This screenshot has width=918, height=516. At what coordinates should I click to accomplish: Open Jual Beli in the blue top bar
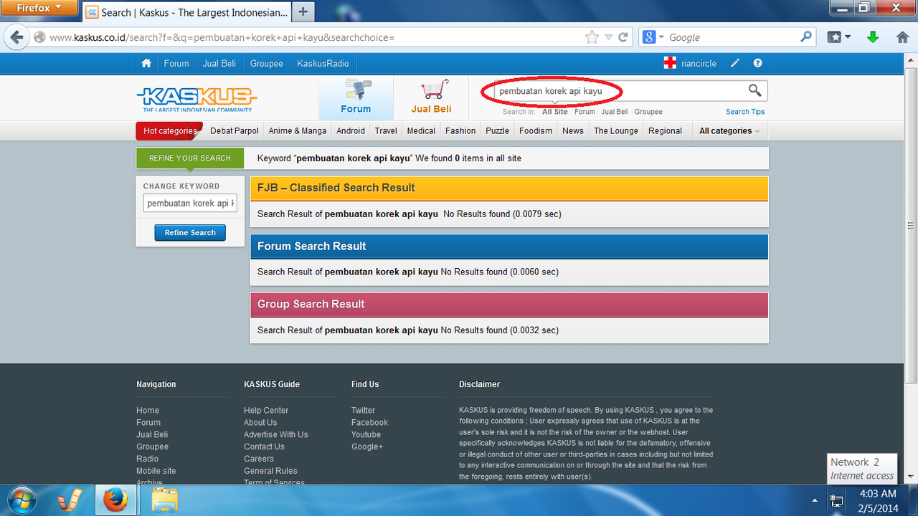coord(219,63)
